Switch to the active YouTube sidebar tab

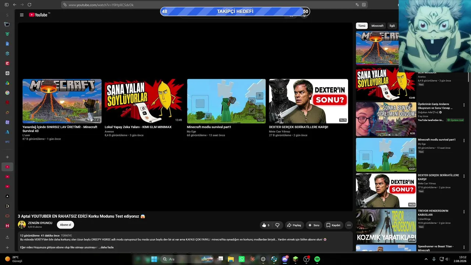(x=7, y=167)
